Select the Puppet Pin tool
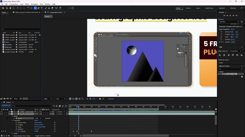The image size is (245, 137). pos(60,8)
